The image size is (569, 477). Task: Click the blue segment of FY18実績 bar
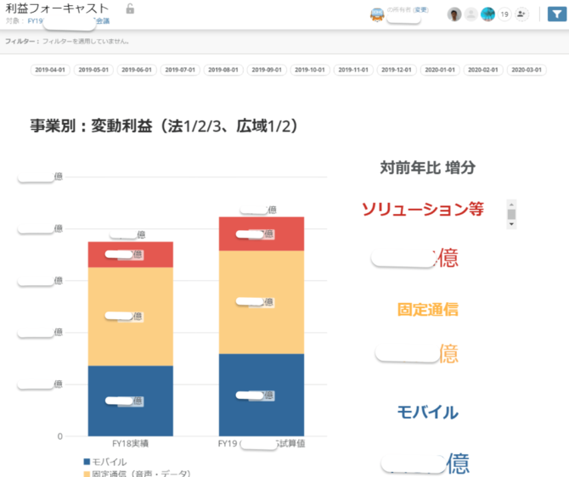pos(130,401)
